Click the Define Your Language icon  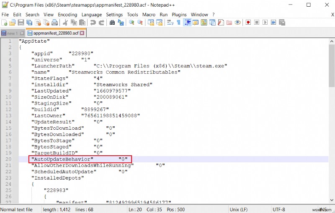click(x=196, y=23)
